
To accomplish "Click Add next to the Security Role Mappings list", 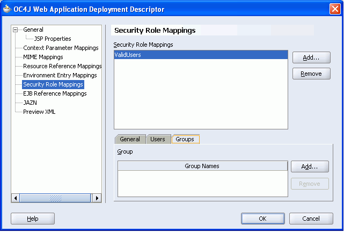I will (x=311, y=57).
